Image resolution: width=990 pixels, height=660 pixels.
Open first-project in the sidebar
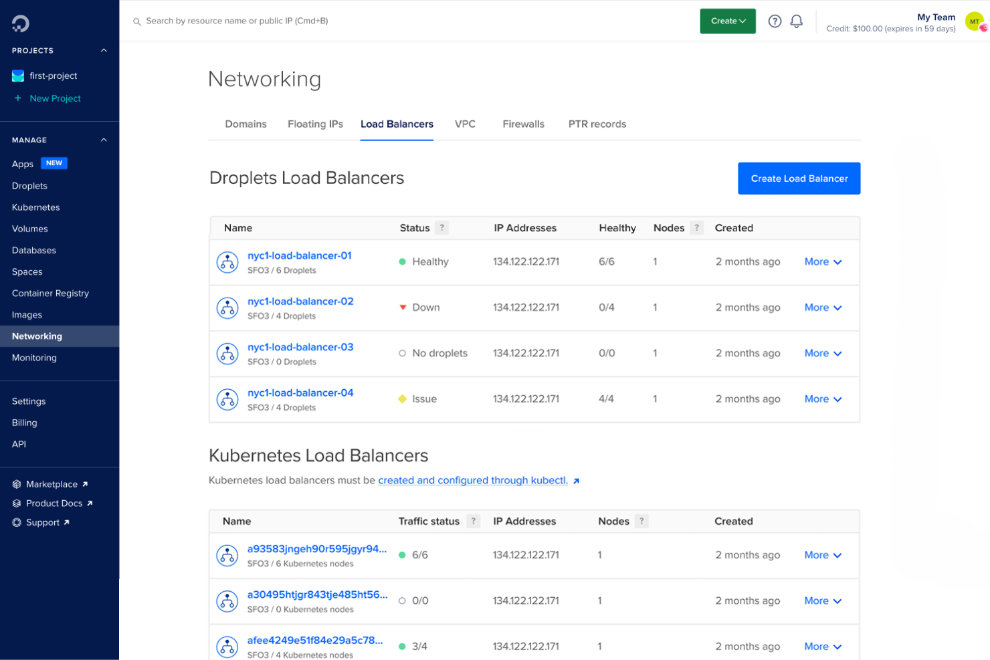tap(53, 76)
